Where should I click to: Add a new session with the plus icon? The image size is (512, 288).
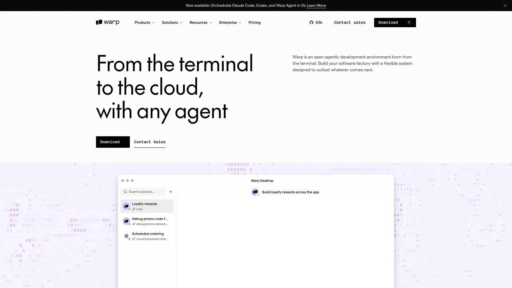coord(171,192)
